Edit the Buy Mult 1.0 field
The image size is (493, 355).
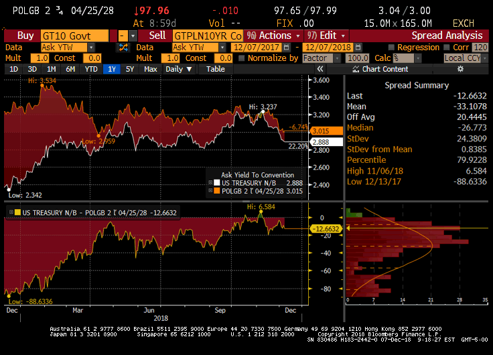coord(40,58)
